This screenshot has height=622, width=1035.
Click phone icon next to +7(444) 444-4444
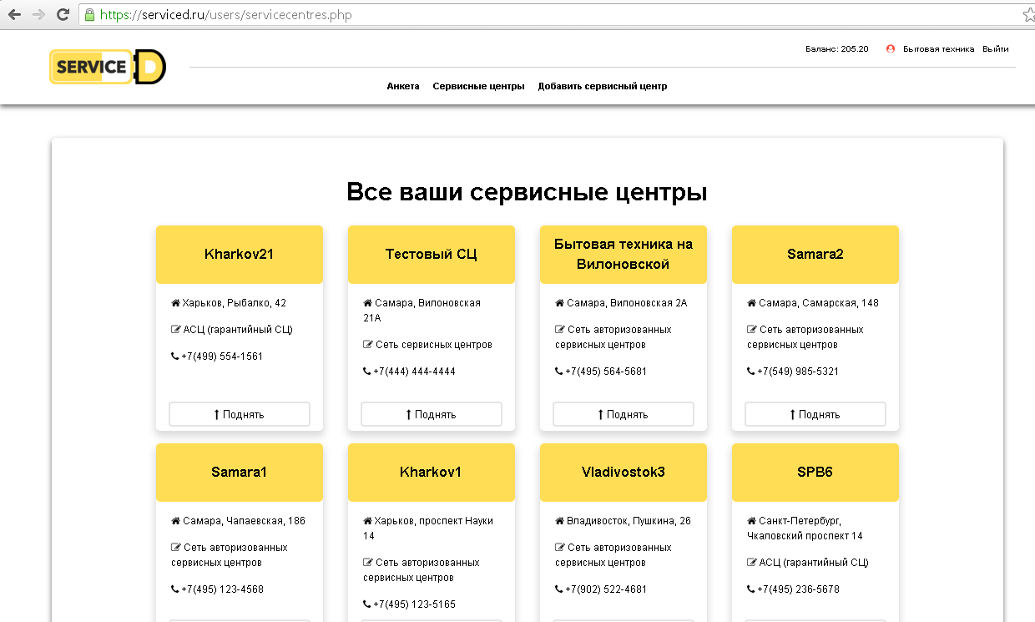pos(366,372)
